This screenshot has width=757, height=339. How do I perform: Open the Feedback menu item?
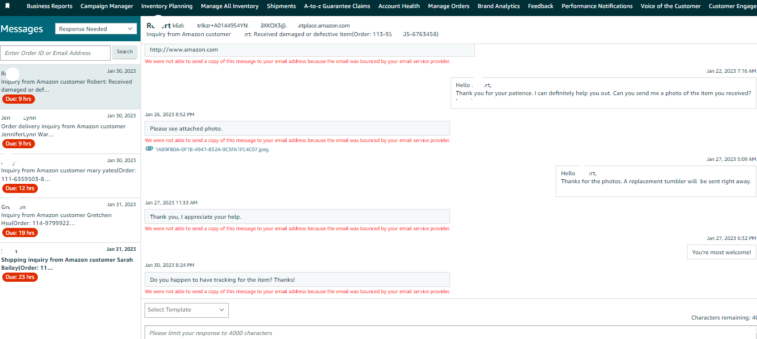point(541,6)
